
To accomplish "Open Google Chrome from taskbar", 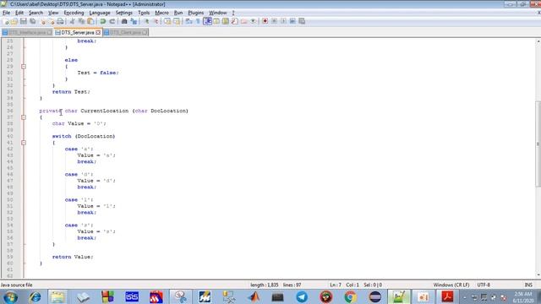I will [x=350, y=296].
